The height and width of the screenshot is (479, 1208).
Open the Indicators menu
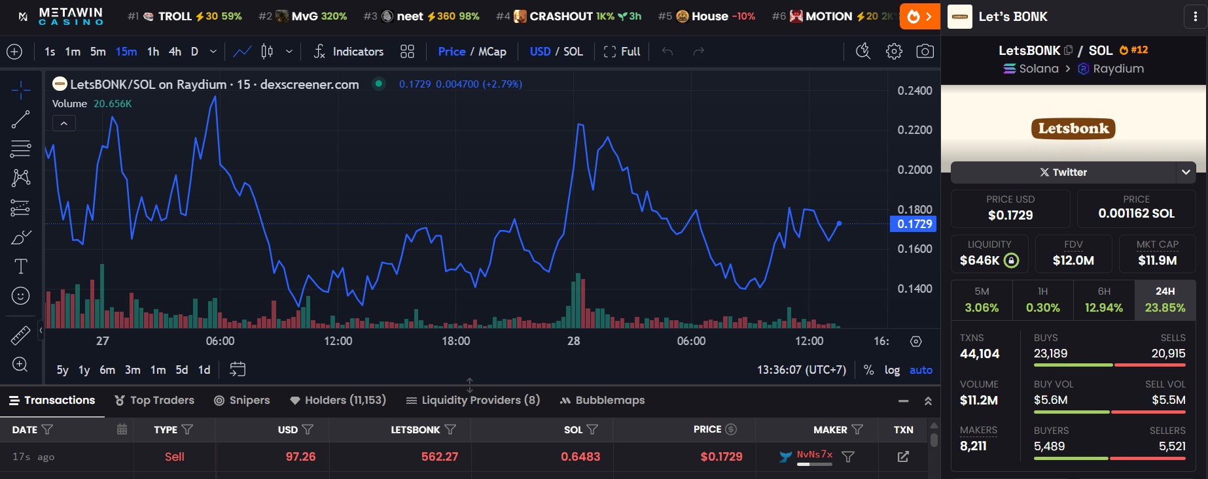349,52
